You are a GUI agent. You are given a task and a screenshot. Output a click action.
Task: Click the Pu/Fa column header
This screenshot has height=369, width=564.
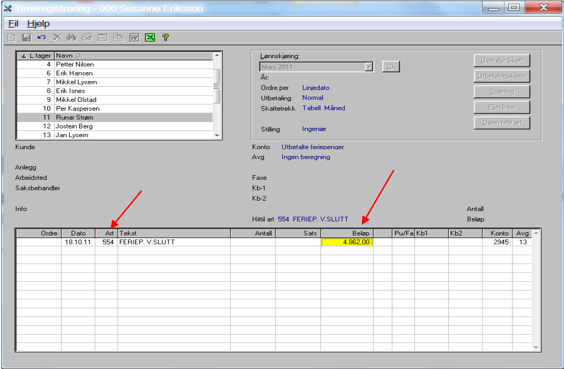pos(403,233)
